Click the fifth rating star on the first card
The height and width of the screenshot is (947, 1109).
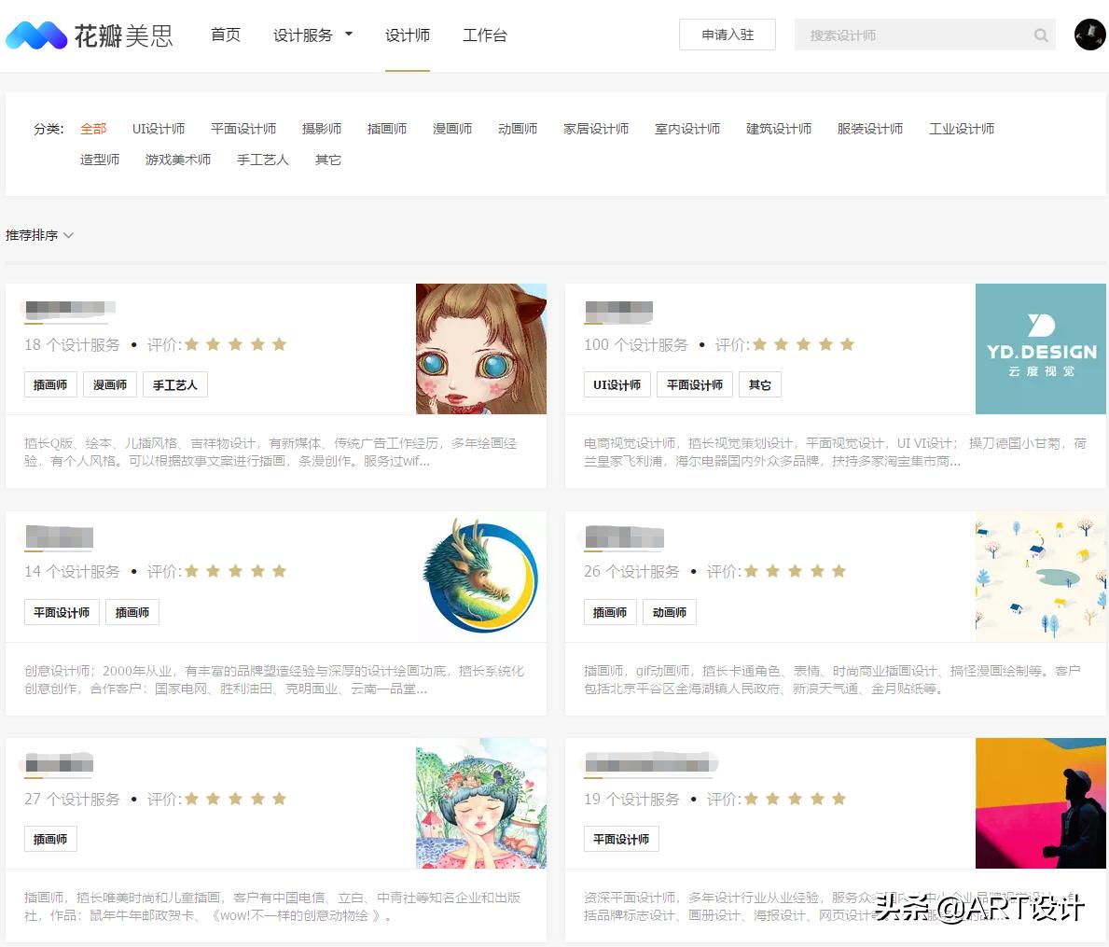point(279,344)
